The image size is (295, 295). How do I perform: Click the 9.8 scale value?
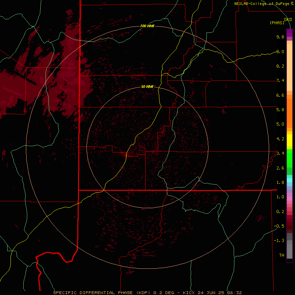point(280,37)
